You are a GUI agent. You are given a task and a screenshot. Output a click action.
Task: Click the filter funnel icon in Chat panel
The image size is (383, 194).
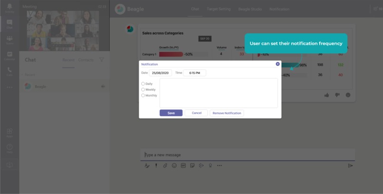(x=102, y=59)
